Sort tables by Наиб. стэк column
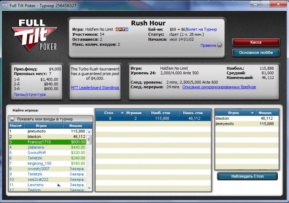The width and height of the screenshot is (289, 203). click(163, 113)
